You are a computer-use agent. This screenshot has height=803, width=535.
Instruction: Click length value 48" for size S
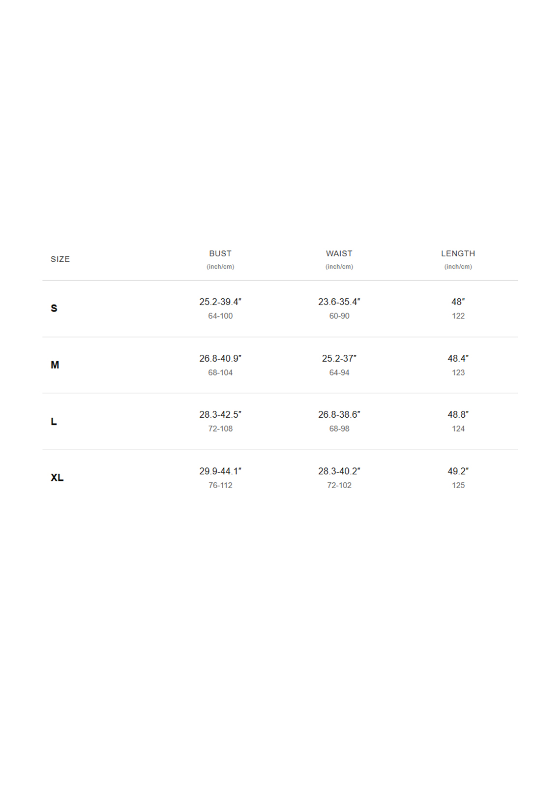458,302
